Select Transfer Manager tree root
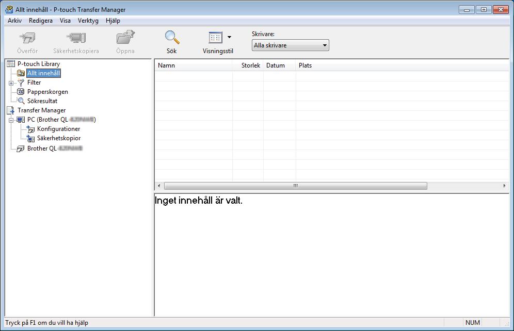 tap(42, 110)
